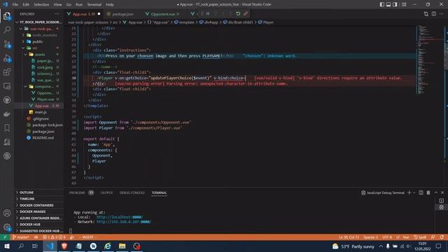Collapse the assets folder
This screenshot has width=448, height=252.
(x=39, y=55)
